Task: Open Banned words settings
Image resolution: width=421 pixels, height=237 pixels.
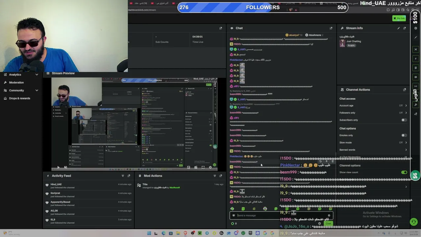Action: pyautogui.click(x=373, y=150)
